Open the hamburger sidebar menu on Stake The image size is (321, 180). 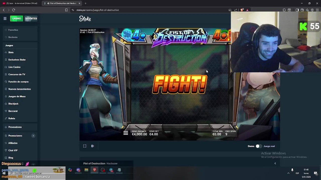click(x=5, y=18)
